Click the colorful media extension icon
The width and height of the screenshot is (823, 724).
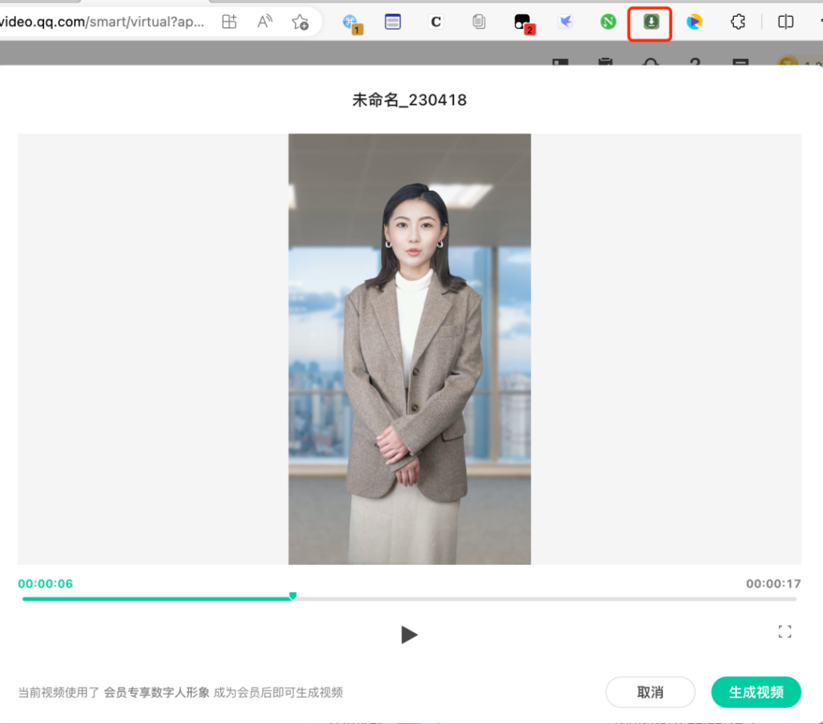point(694,22)
